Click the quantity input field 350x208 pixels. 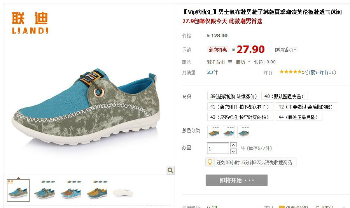(x=218, y=148)
